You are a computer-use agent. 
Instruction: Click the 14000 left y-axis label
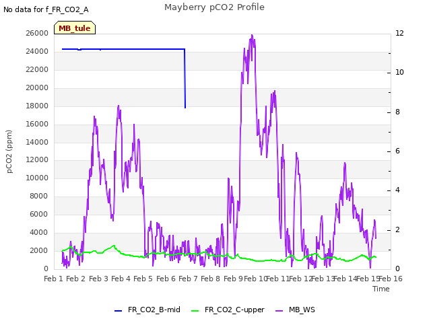point(37,142)
